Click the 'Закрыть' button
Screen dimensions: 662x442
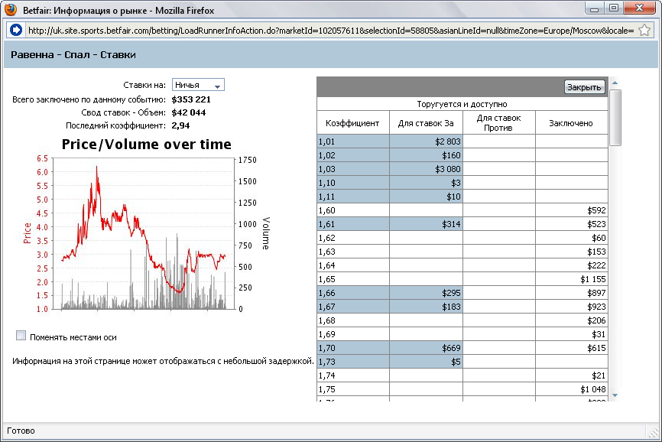(x=584, y=87)
